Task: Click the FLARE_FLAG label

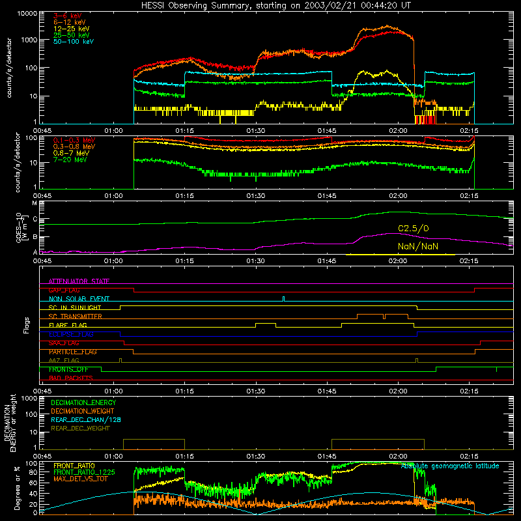Action: coord(68,325)
